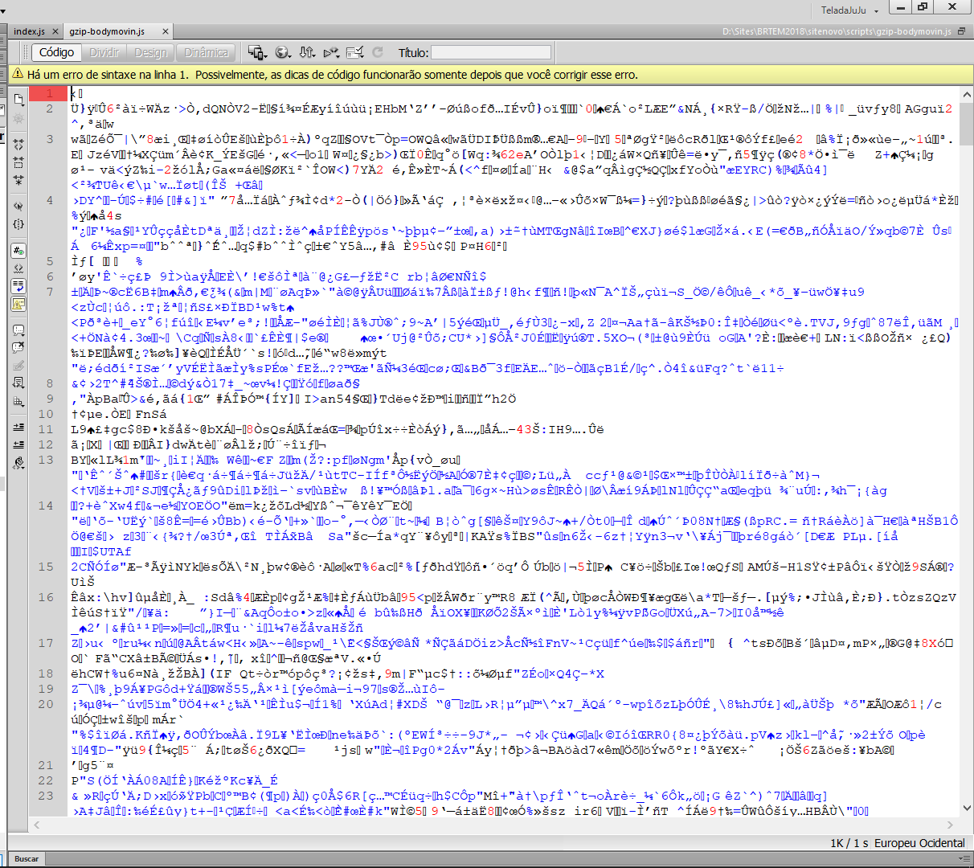Close the gzip-bodymovin.js tab
This screenshot has width=974, height=868.
click(x=166, y=31)
